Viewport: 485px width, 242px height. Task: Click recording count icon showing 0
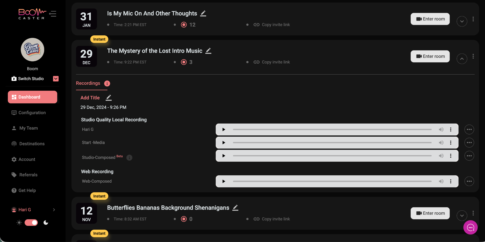click(x=184, y=219)
